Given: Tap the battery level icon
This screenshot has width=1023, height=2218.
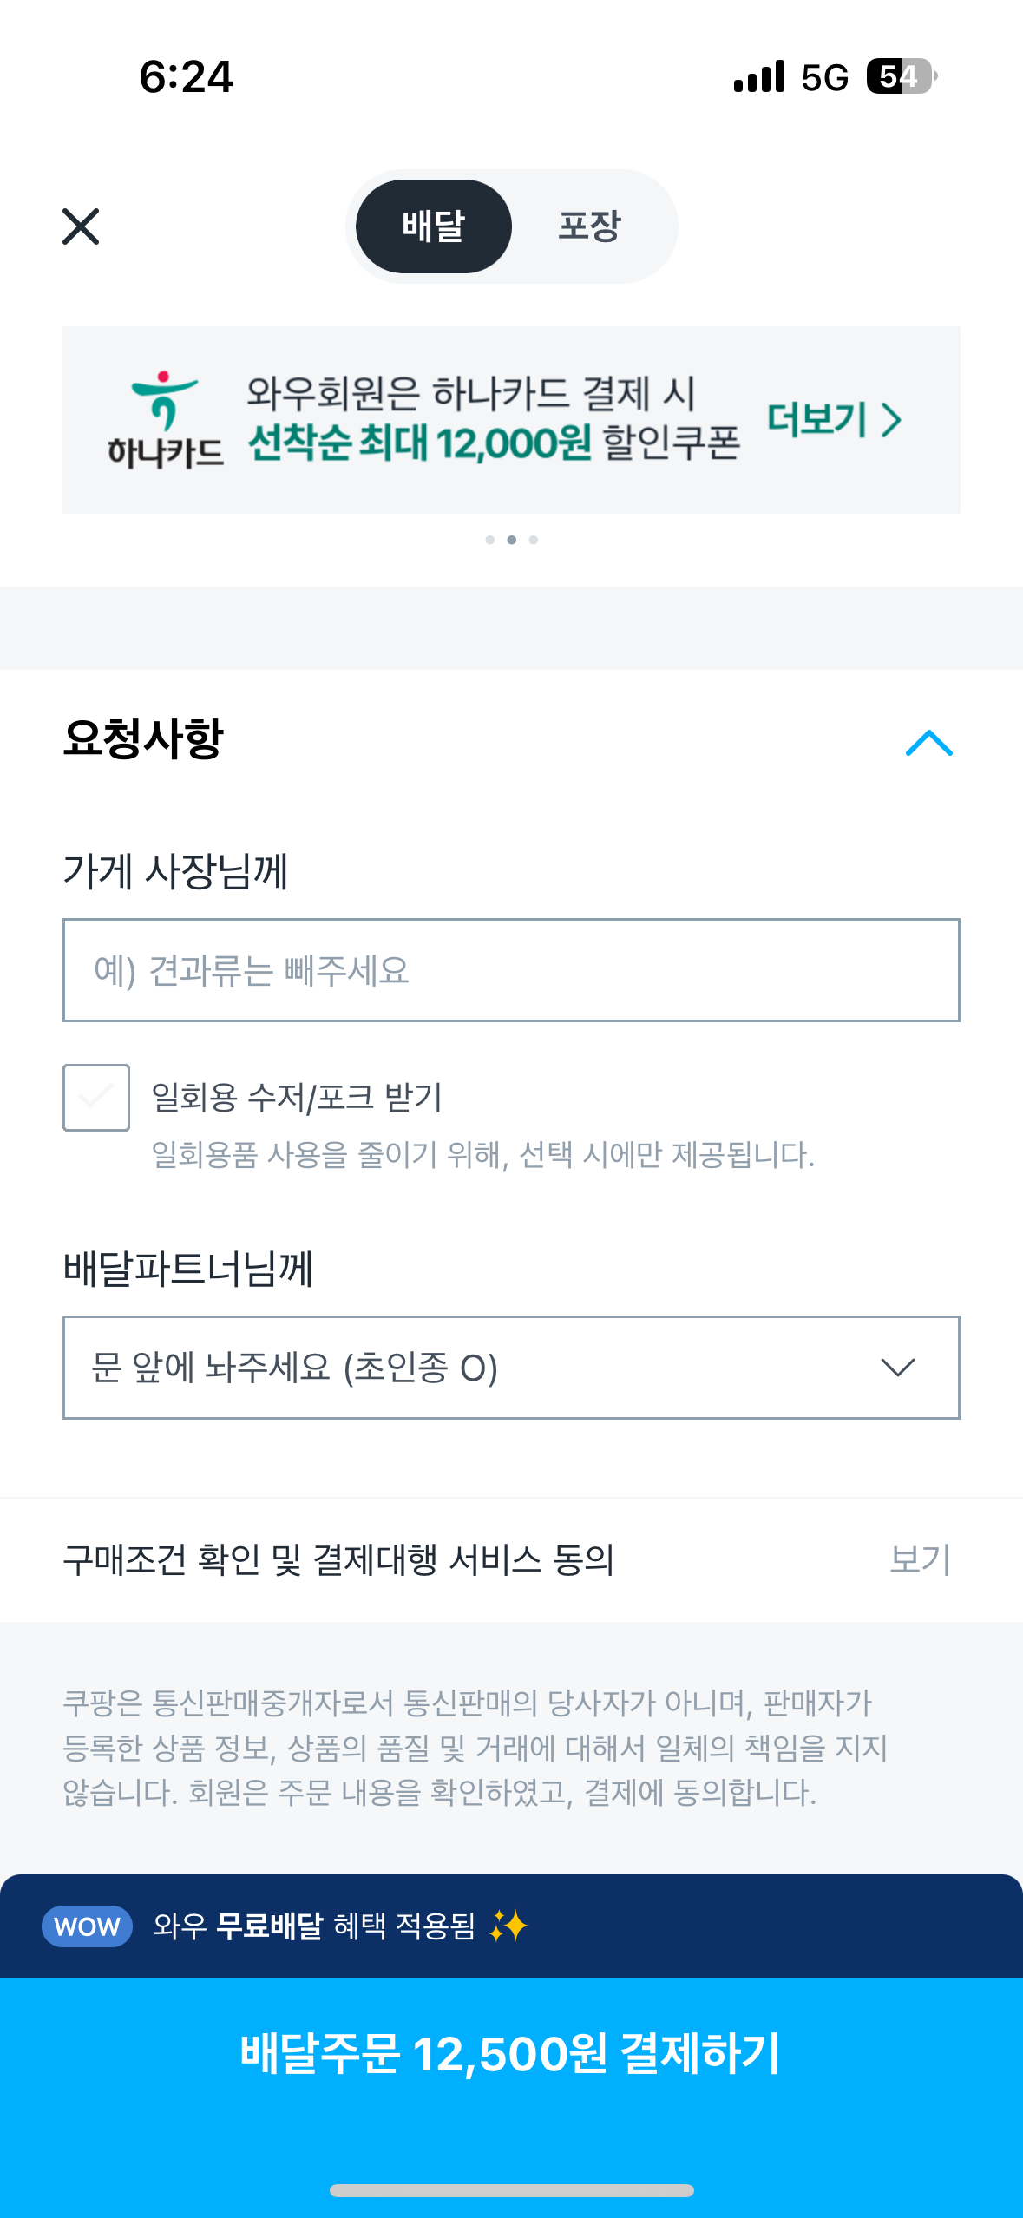Looking at the screenshot, I should pyautogui.click(x=901, y=76).
